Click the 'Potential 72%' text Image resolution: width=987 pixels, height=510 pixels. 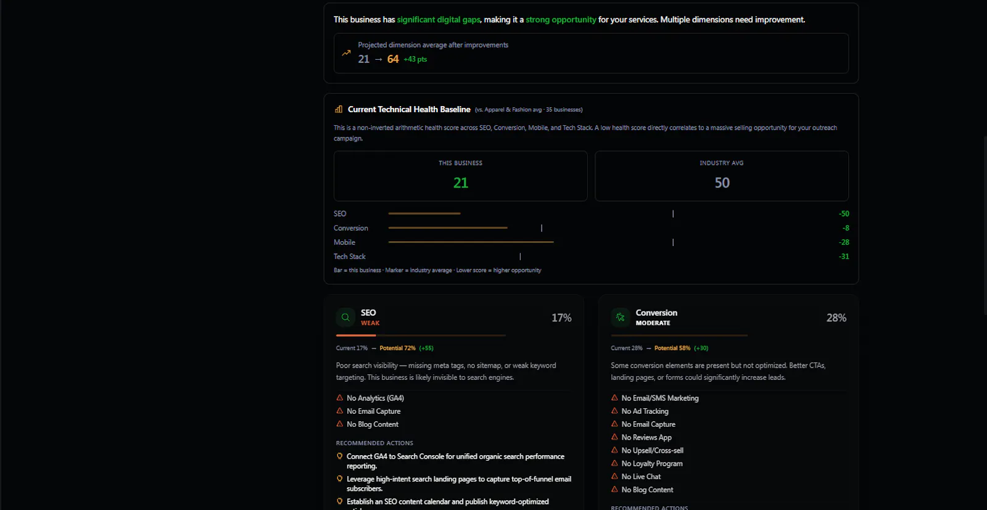pos(397,348)
